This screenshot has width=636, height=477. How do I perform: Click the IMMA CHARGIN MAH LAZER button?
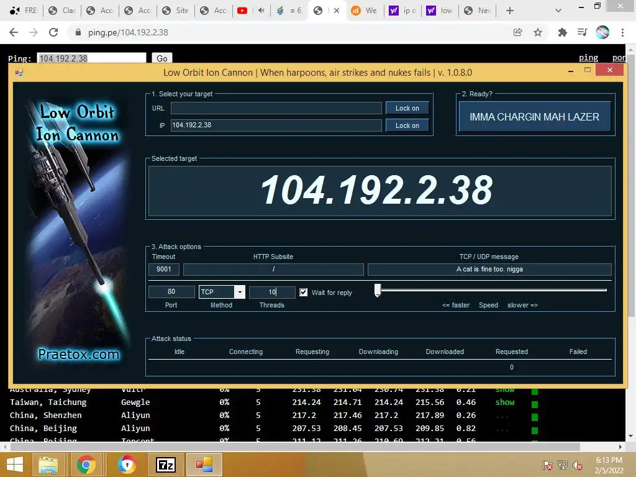pos(535,117)
